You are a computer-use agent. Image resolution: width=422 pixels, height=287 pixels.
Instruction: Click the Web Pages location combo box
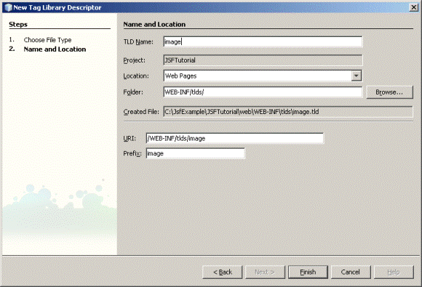point(263,76)
